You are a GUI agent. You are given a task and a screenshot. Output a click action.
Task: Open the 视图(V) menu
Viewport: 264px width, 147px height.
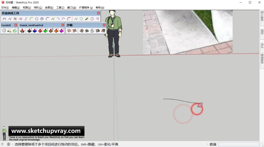[27, 8]
